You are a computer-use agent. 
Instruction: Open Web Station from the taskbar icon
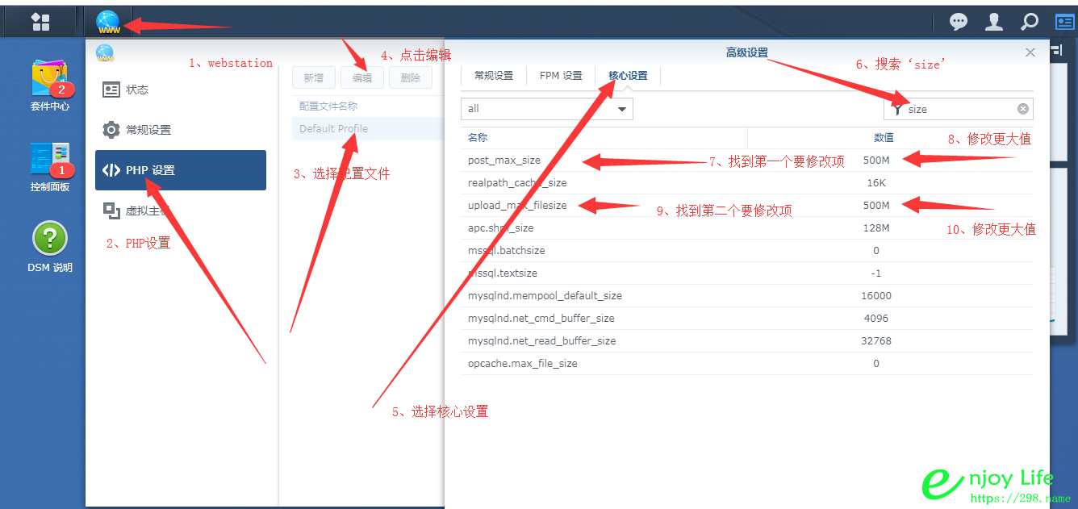[x=107, y=21]
